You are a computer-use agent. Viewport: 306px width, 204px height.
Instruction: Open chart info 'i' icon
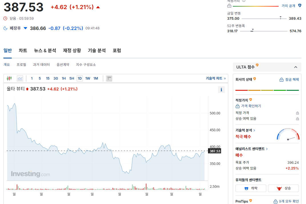[221, 90]
